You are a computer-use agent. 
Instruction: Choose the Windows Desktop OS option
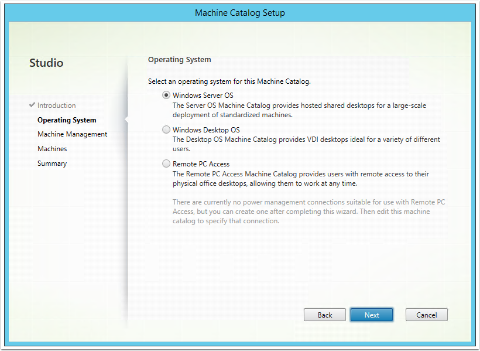pyautogui.click(x=166, y=130)
